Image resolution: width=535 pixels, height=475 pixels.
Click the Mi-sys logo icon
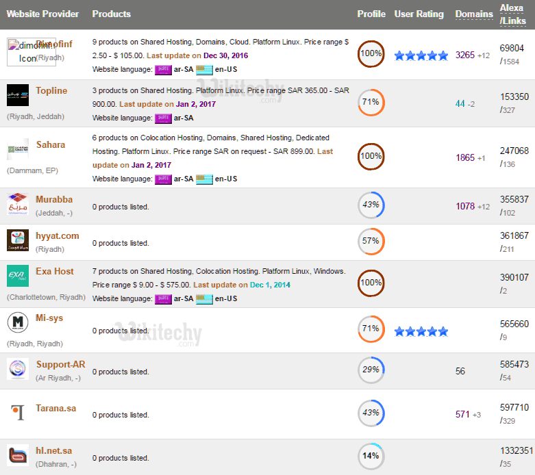(x=18, y=322)
